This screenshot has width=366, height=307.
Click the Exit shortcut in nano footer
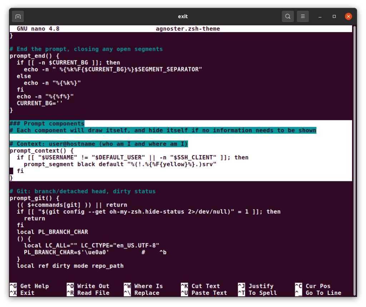point(27,293)
